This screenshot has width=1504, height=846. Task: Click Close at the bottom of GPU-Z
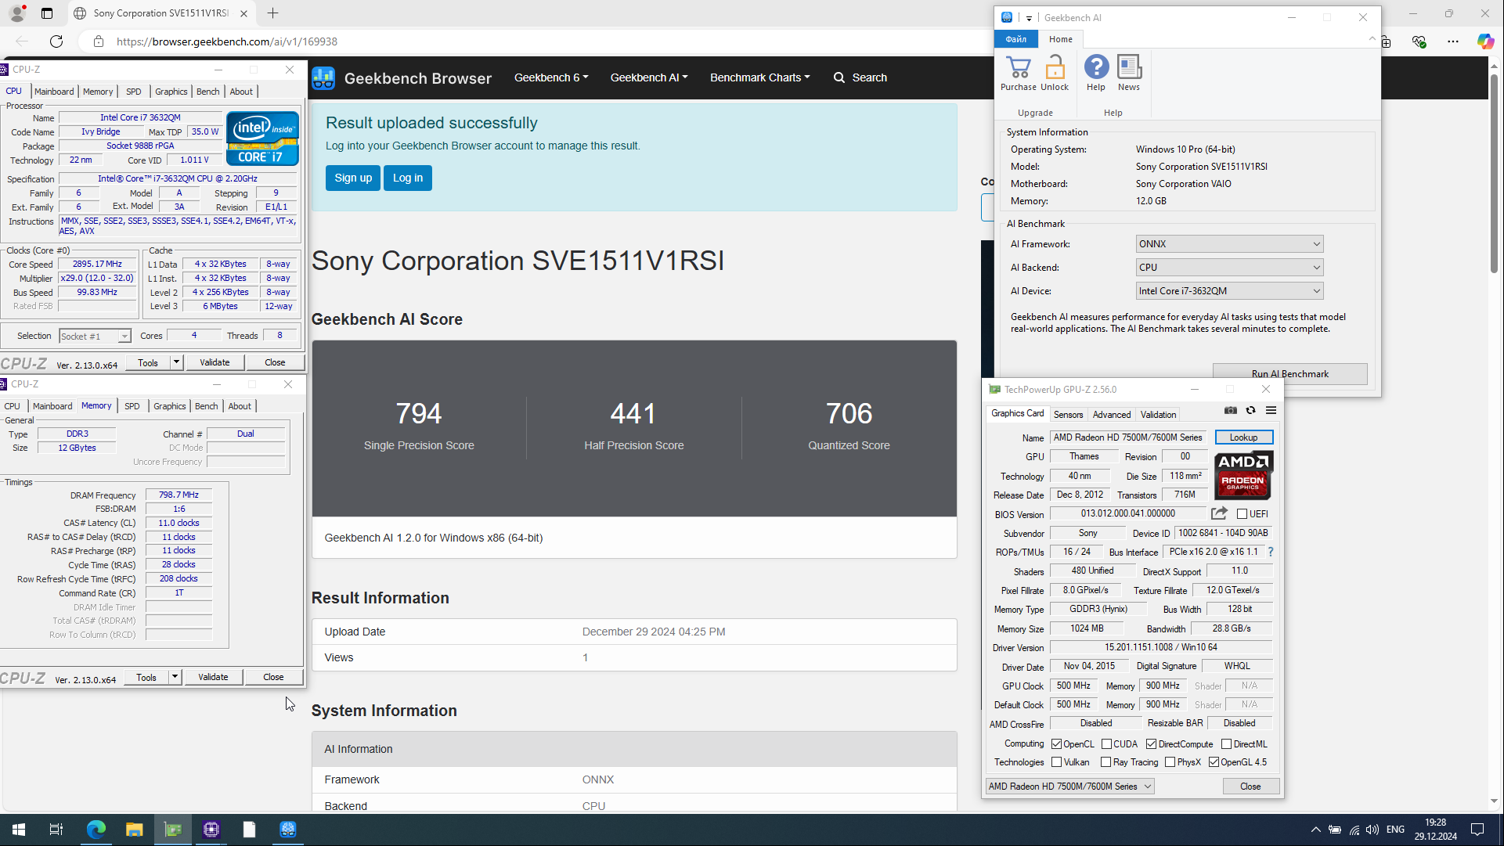pos(1250,787)
